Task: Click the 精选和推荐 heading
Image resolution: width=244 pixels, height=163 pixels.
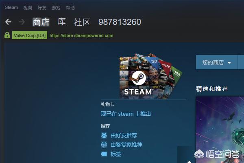Action: pyautogui.click(x=212, y=89)
